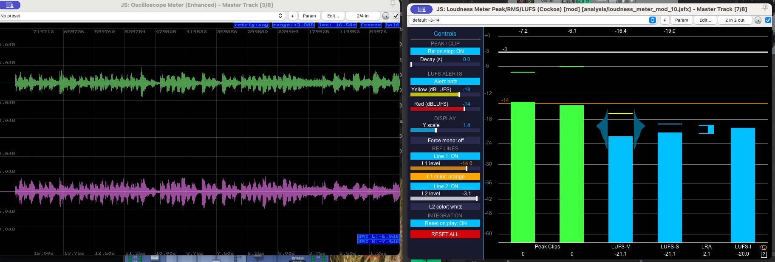The height and width of the screenshot is (262, 775).
Task: Click the L2 level slider
Action: (445, 199)
